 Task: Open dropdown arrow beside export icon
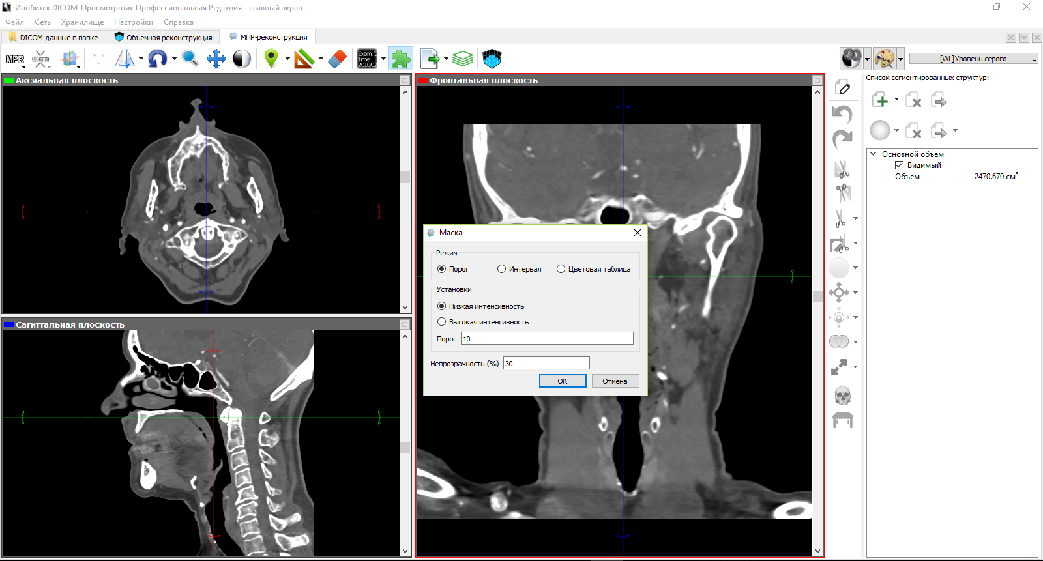(446, 59)
